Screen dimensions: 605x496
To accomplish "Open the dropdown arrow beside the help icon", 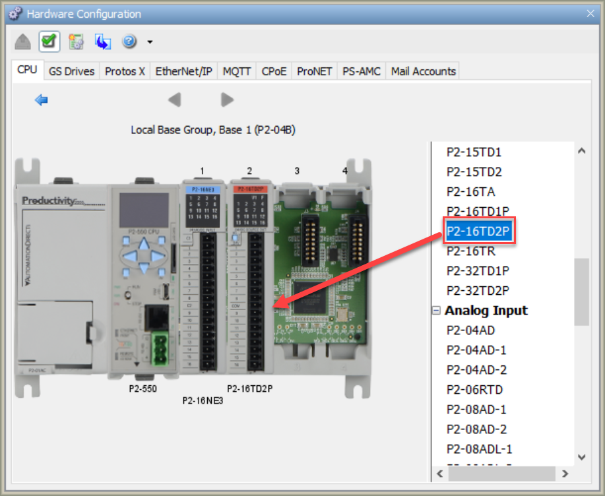I will [x=150, y=42].
